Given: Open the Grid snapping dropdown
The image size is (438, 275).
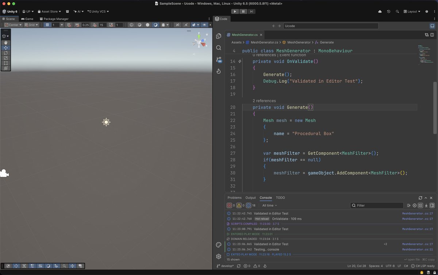Looking at the screenshot, I should (31, 25).
